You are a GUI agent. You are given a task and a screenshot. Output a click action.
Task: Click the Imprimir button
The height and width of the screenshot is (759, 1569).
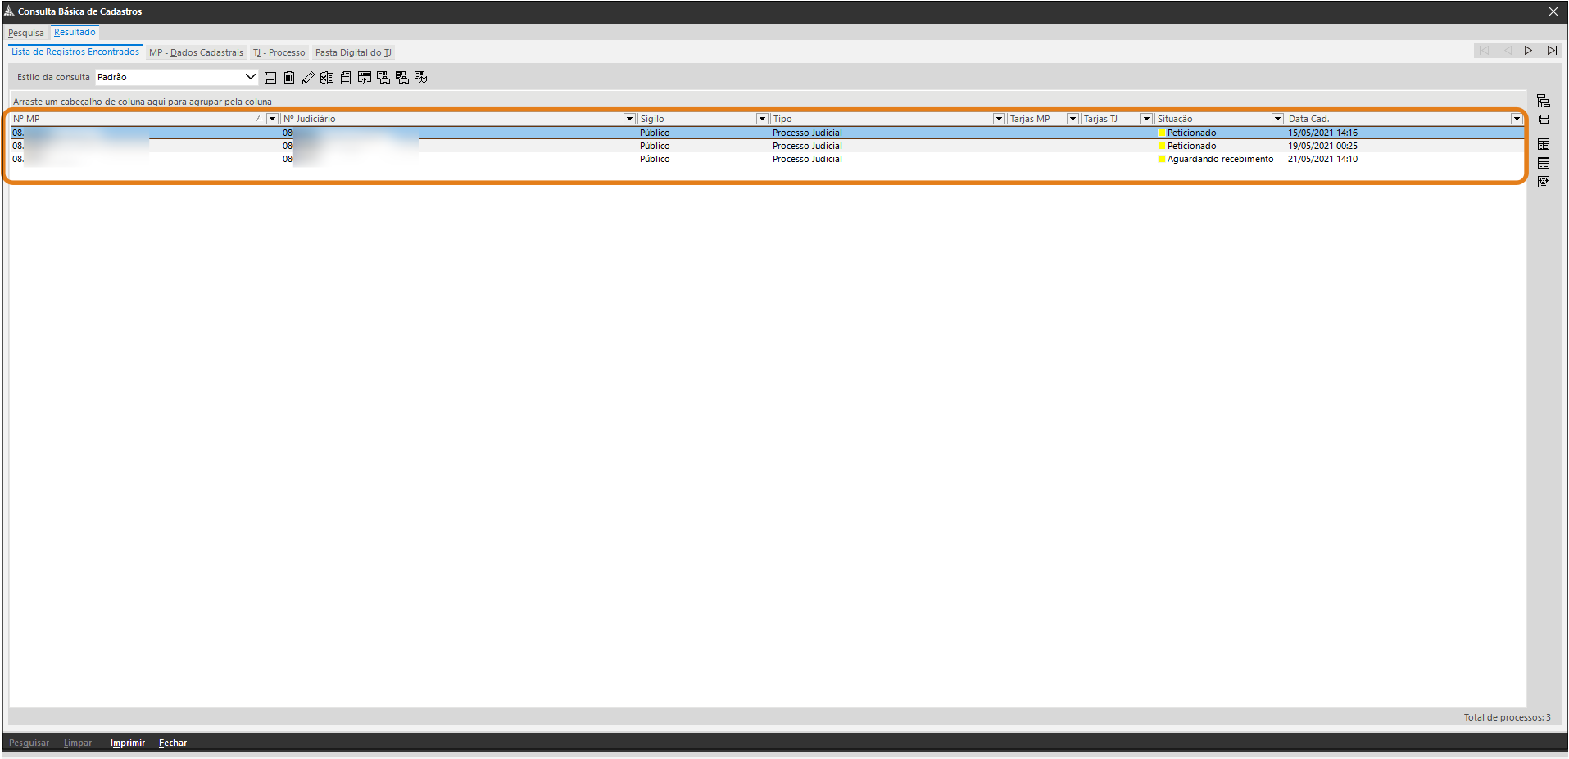128,743
